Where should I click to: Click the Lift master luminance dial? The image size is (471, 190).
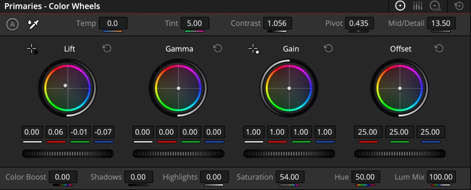[68, 154]
